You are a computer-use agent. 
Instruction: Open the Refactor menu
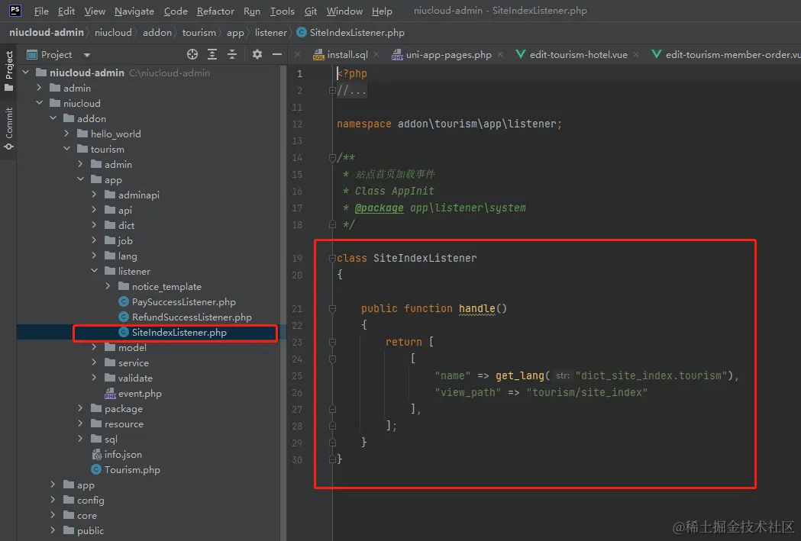click(x=215, y=11)
